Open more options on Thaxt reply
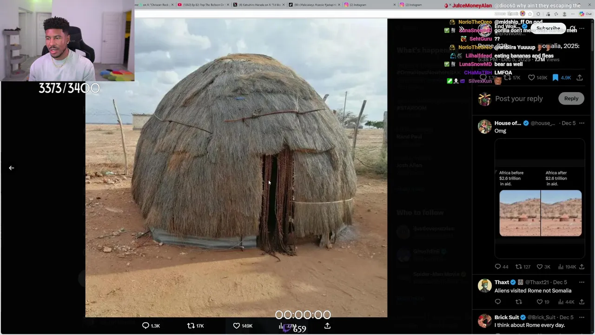This screenshot has width=595, height=335. (582, 282)
